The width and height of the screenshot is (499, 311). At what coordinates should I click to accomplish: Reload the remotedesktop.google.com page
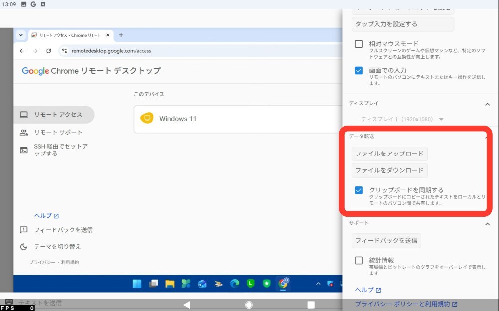[49, 51]
